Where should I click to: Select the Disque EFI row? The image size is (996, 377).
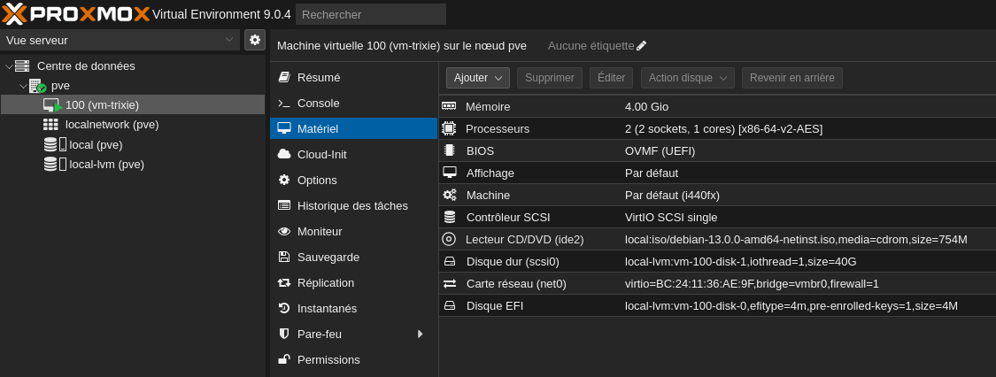tap(717, 306)
